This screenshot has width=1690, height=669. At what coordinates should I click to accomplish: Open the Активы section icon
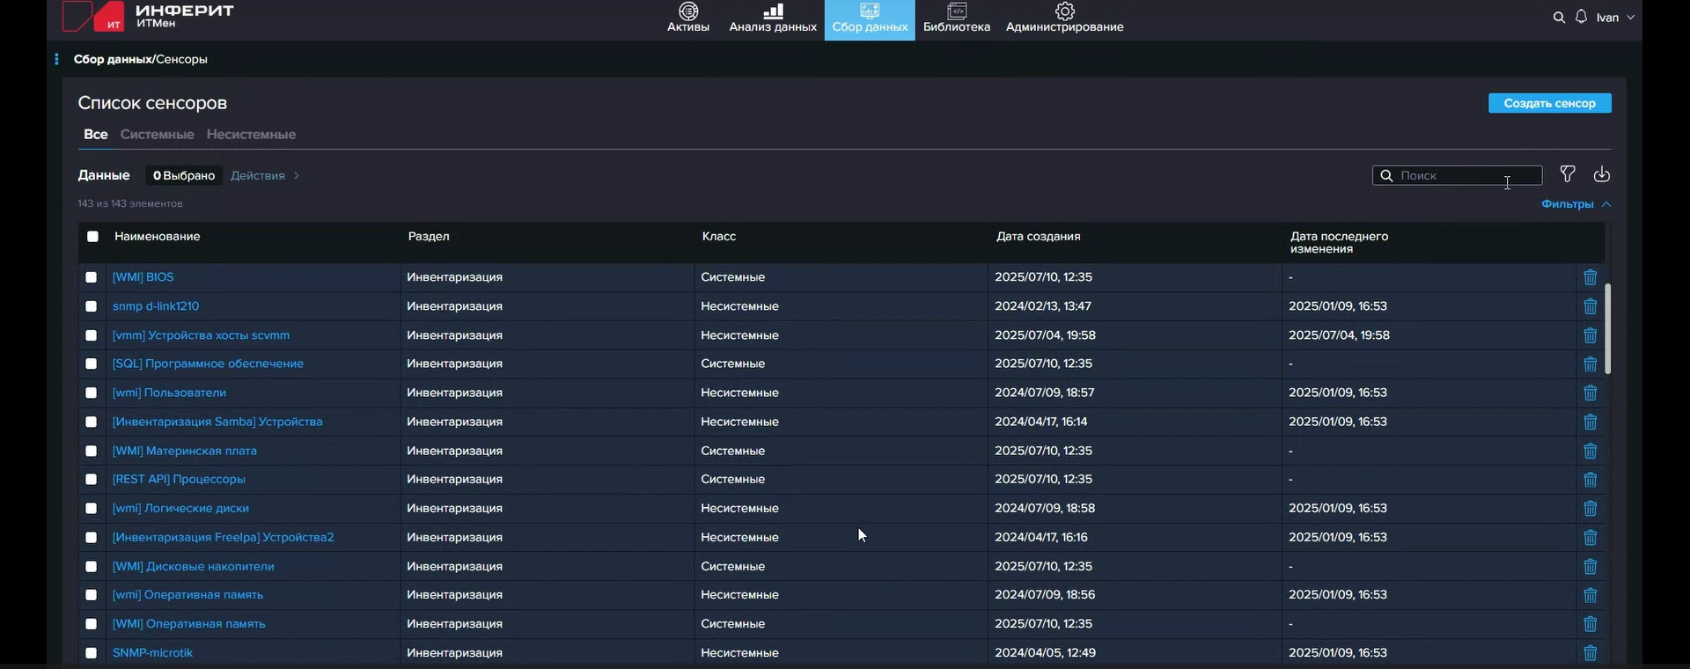[x=688, y=11]
